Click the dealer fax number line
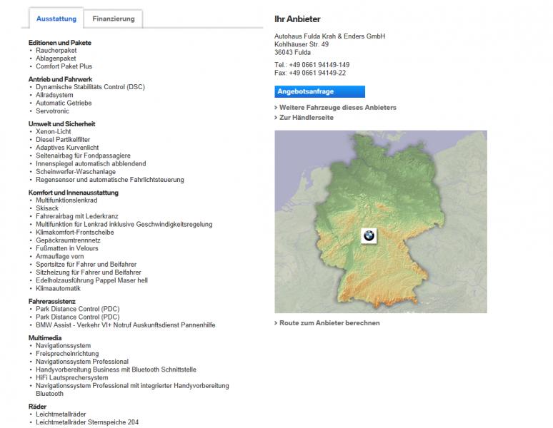 click(x=310, y=73)
